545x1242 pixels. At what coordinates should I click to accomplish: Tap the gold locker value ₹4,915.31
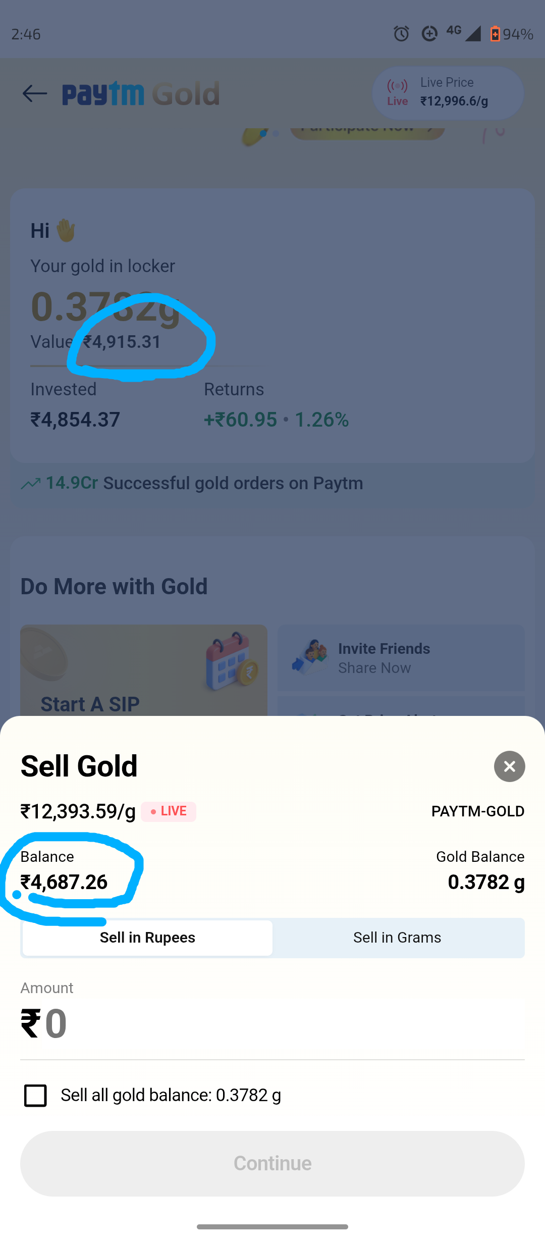coord(122,342)
